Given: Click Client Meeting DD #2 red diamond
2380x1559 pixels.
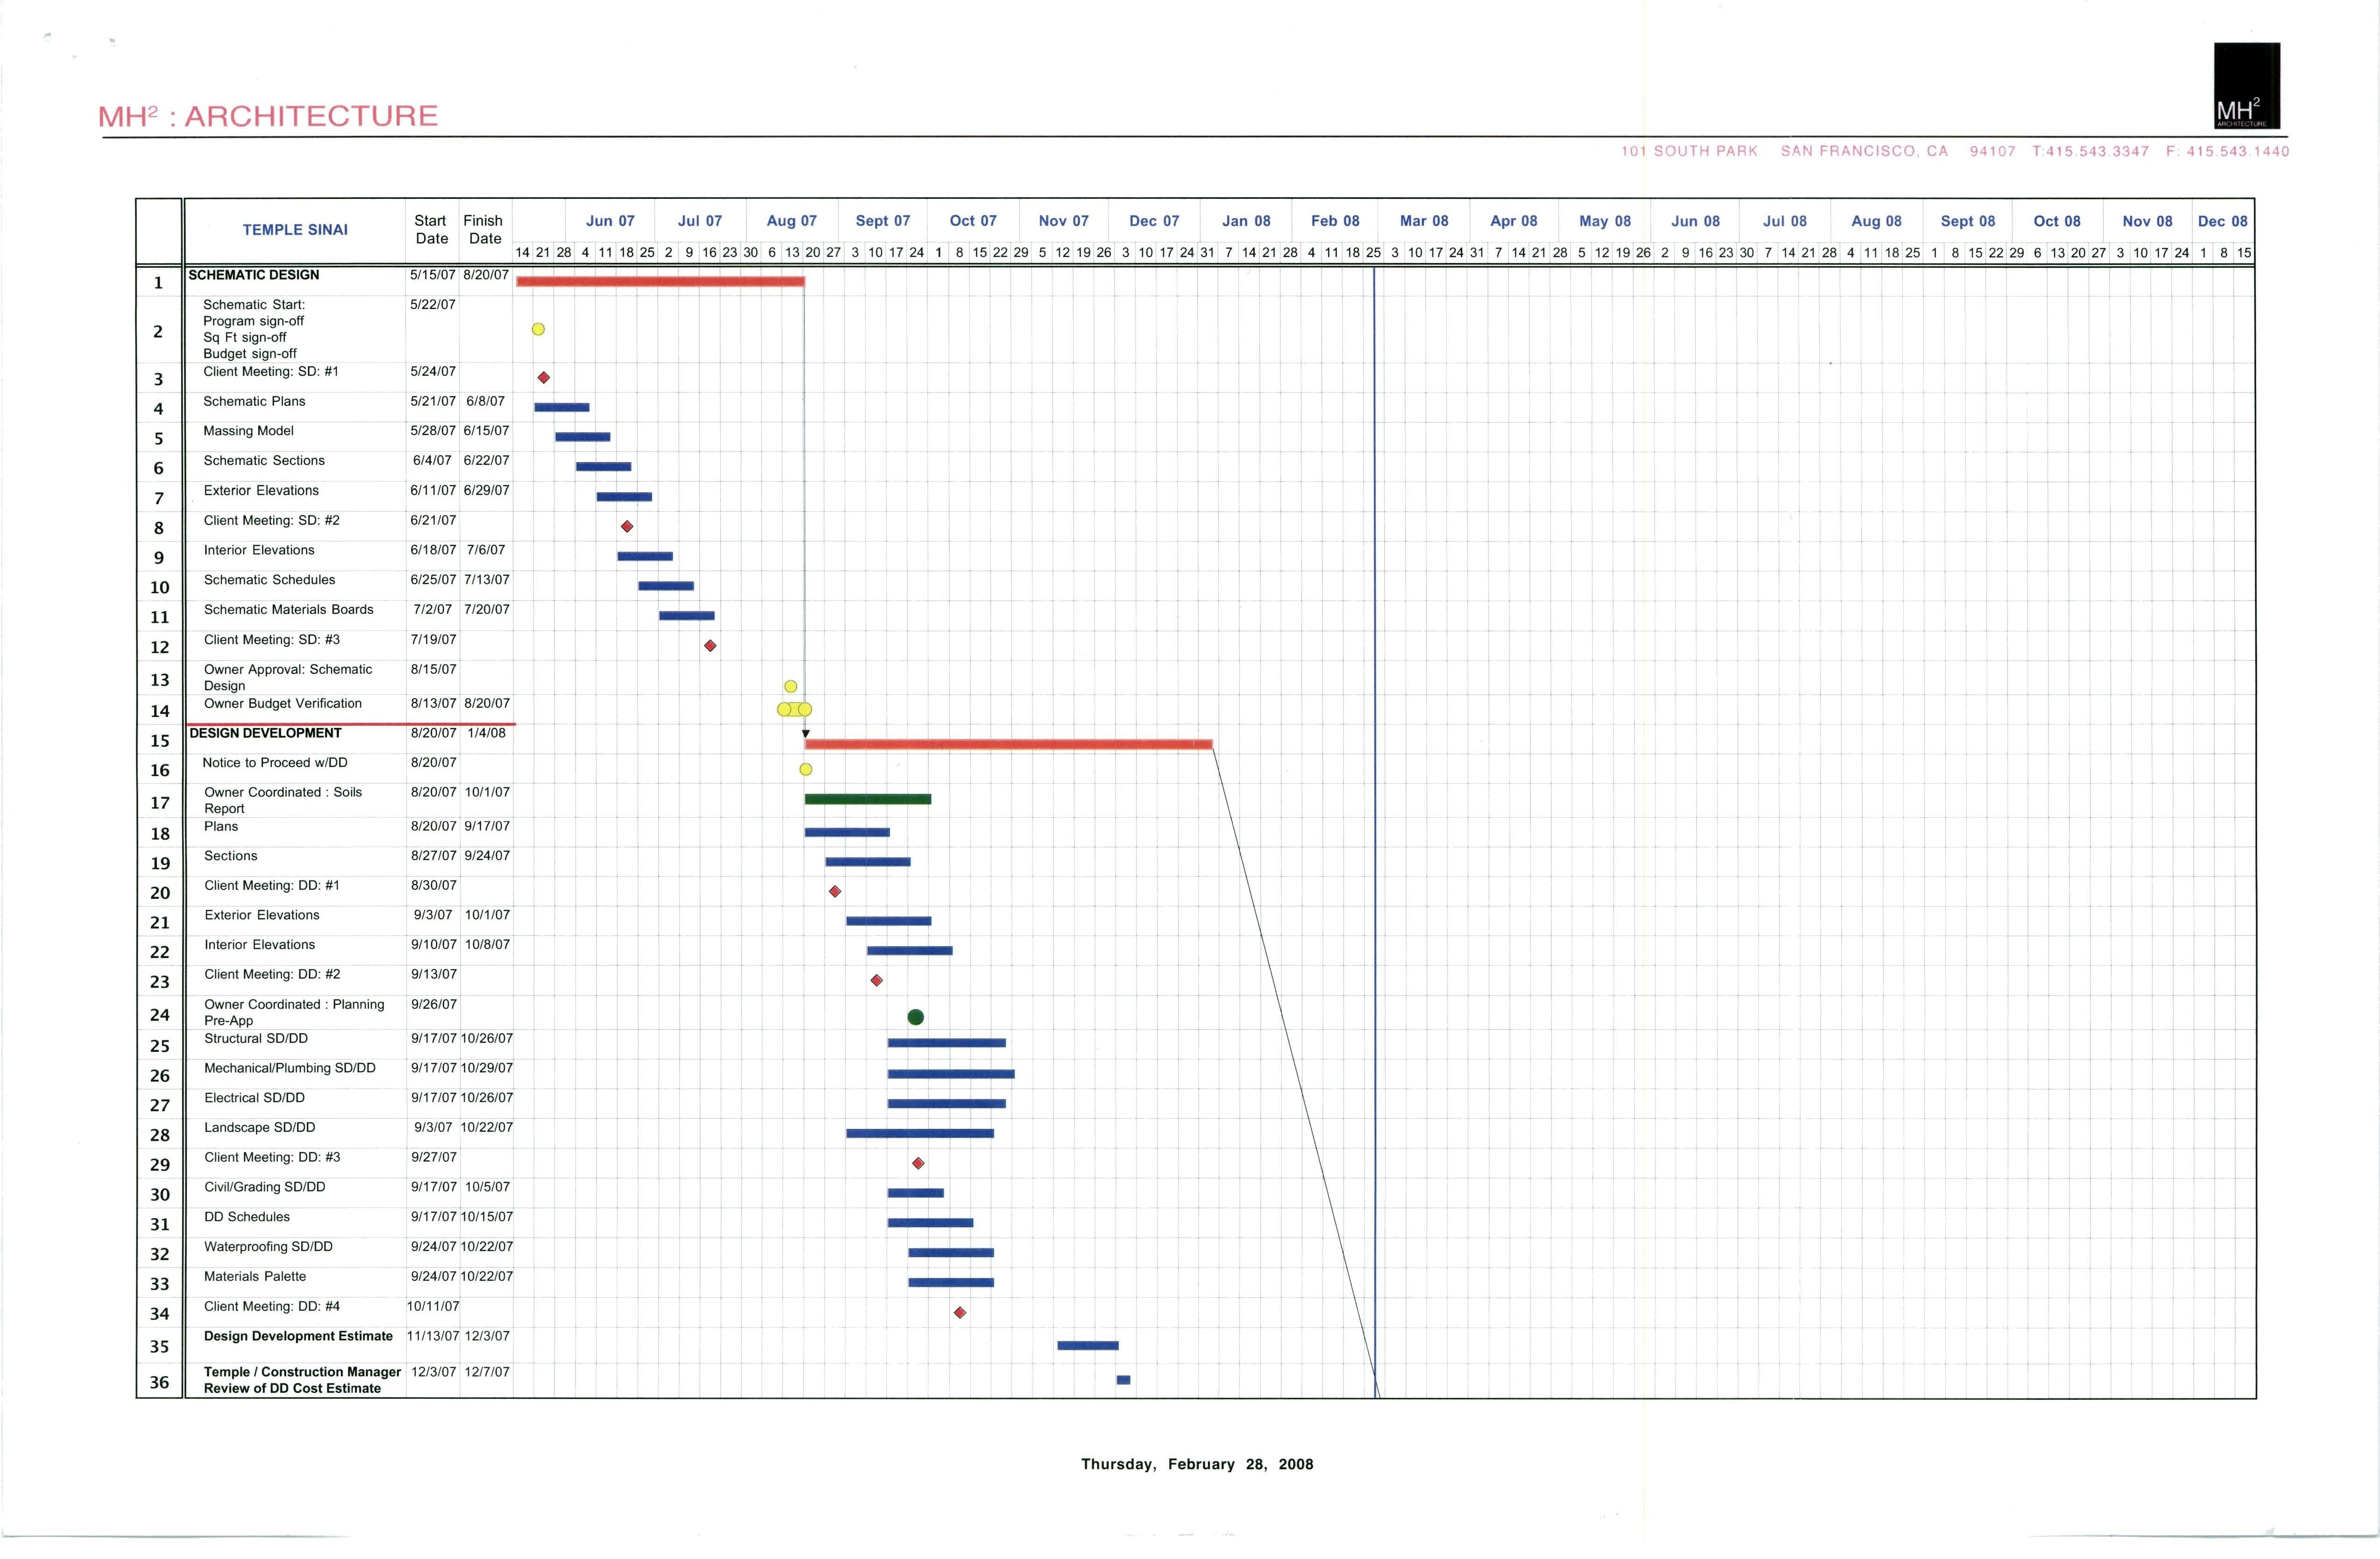Looking at the screenshot, I should [877, 981].
